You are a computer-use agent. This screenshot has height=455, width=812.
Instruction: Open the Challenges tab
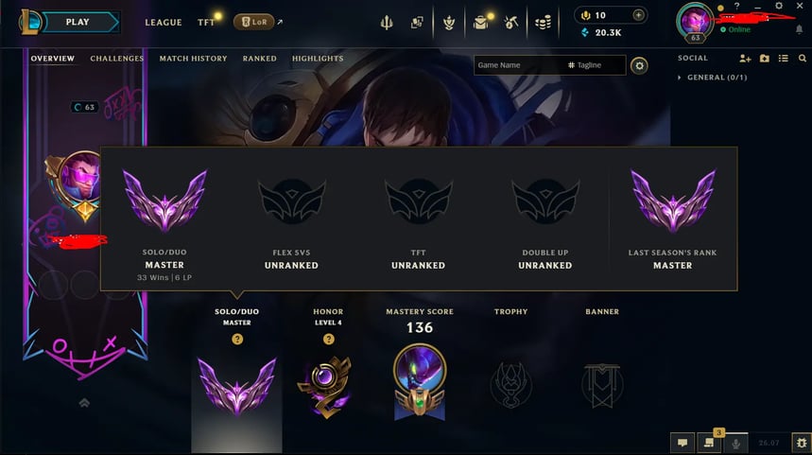pos(116,59)
